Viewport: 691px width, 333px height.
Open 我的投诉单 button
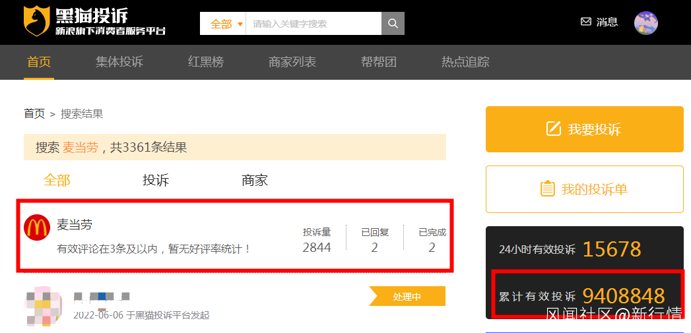pos(584,189)
